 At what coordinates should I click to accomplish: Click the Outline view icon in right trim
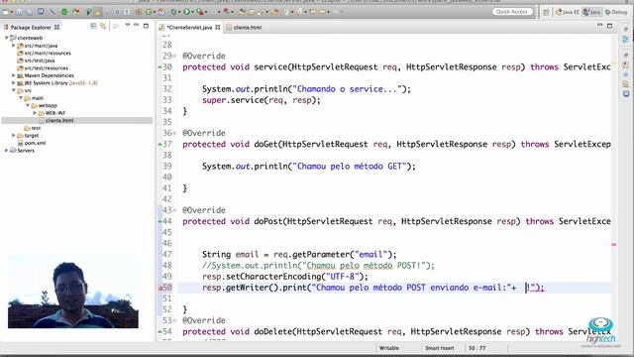click(625, 40)
